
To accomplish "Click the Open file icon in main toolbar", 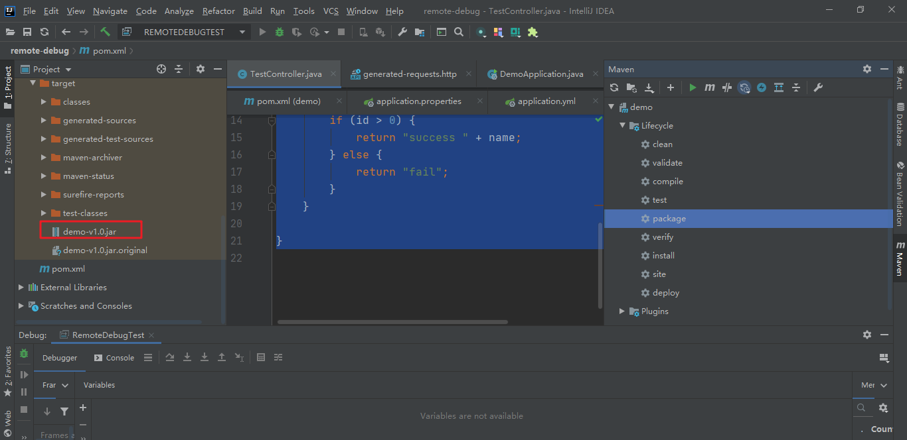I will tap(11, 32).
